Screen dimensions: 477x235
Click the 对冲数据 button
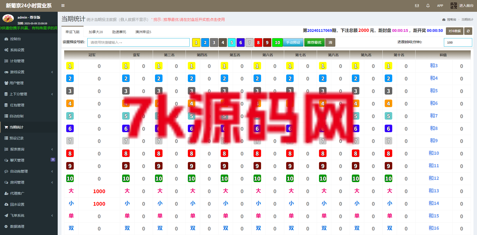point(454,31)
